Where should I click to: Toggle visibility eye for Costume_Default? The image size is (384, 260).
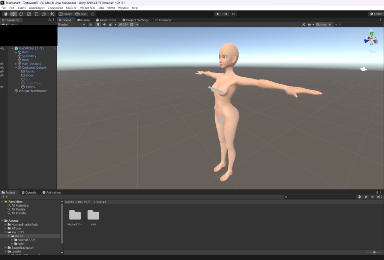(2, 68)
